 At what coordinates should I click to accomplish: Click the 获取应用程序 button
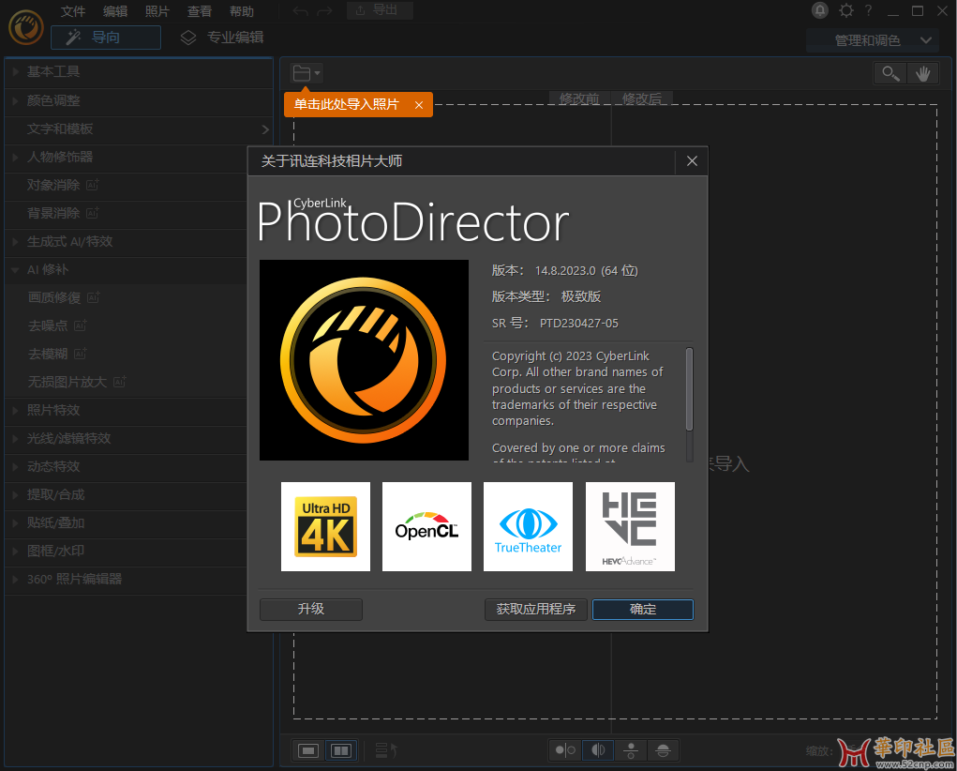536,609
